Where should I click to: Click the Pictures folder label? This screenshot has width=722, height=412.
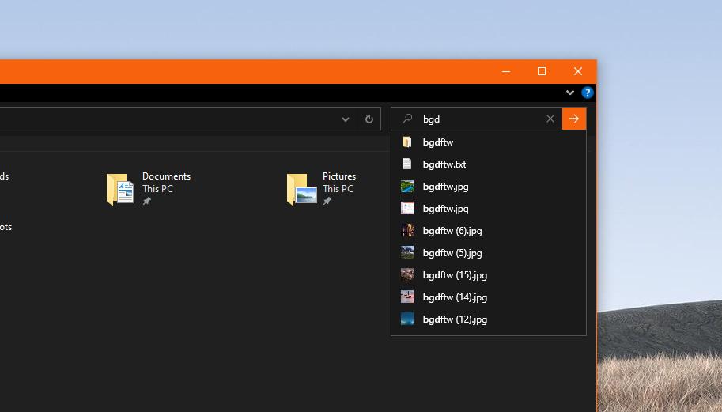click(339, 176)
